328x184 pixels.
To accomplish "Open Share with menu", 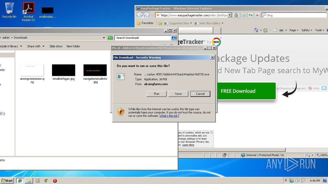I will pyautogui.click(x=36, y=46).
